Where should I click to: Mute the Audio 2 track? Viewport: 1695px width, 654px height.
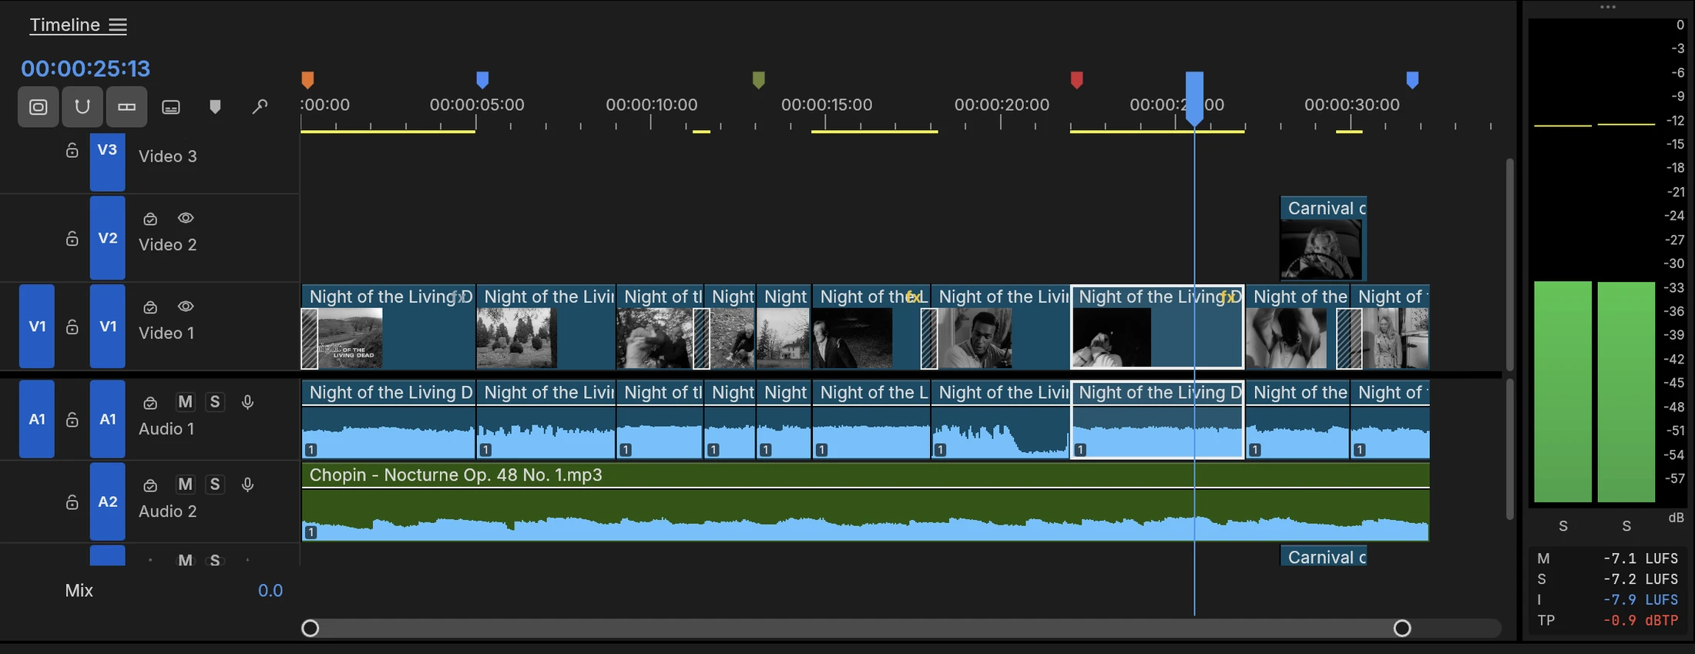185,485
